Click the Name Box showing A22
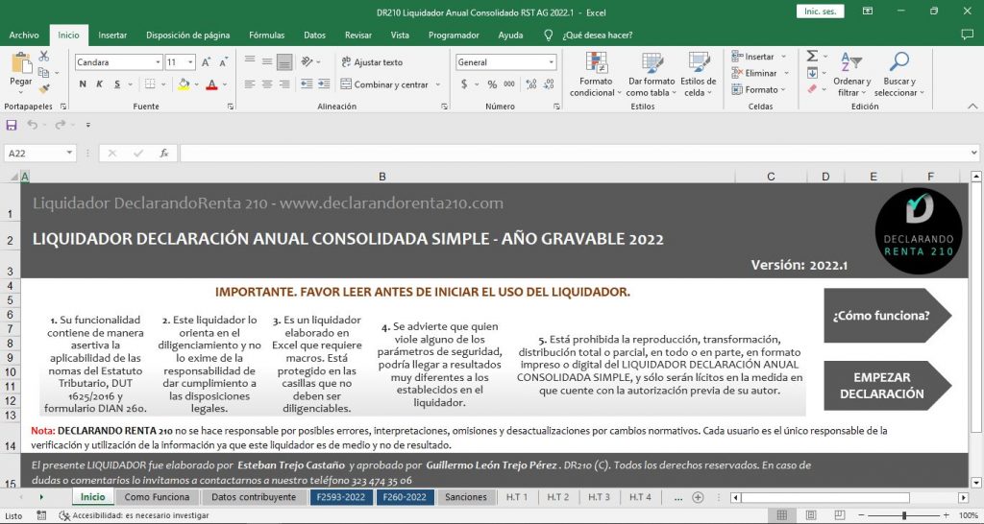Viewport: 984px width, 524px height. pos(36,153)
